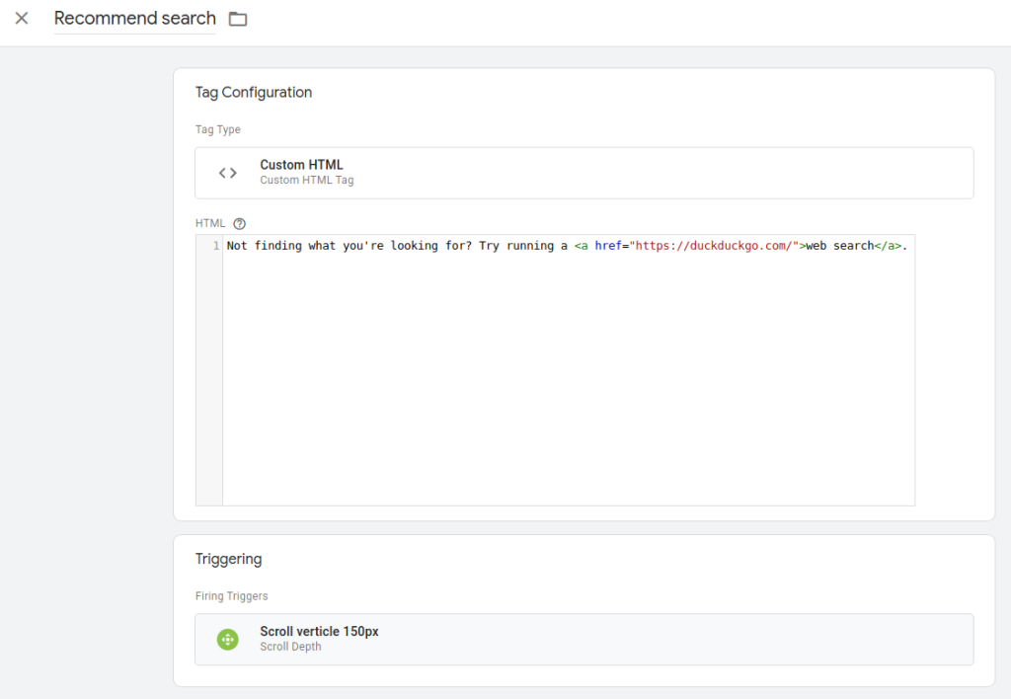The height and width of the screenshot is (699, 1011).
Task: Place cursor on 'web search' link text in code
Action: 839,246
